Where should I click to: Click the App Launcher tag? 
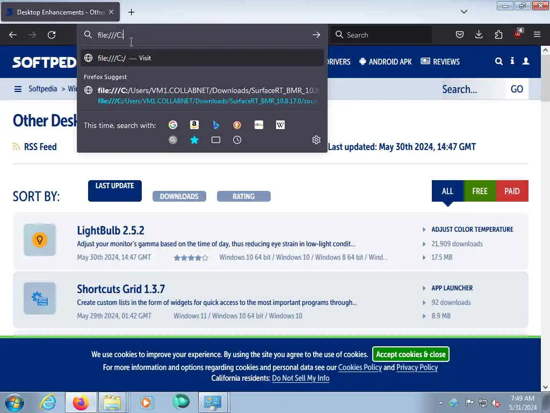tap(452, 288)
